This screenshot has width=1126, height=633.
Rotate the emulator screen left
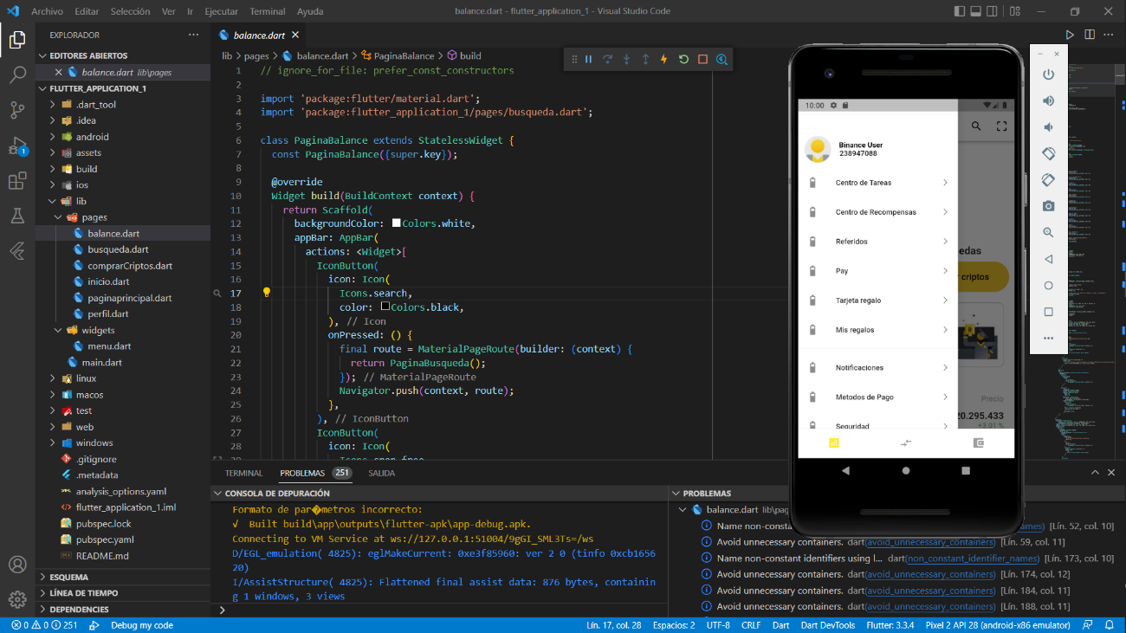click(1048, 153)
